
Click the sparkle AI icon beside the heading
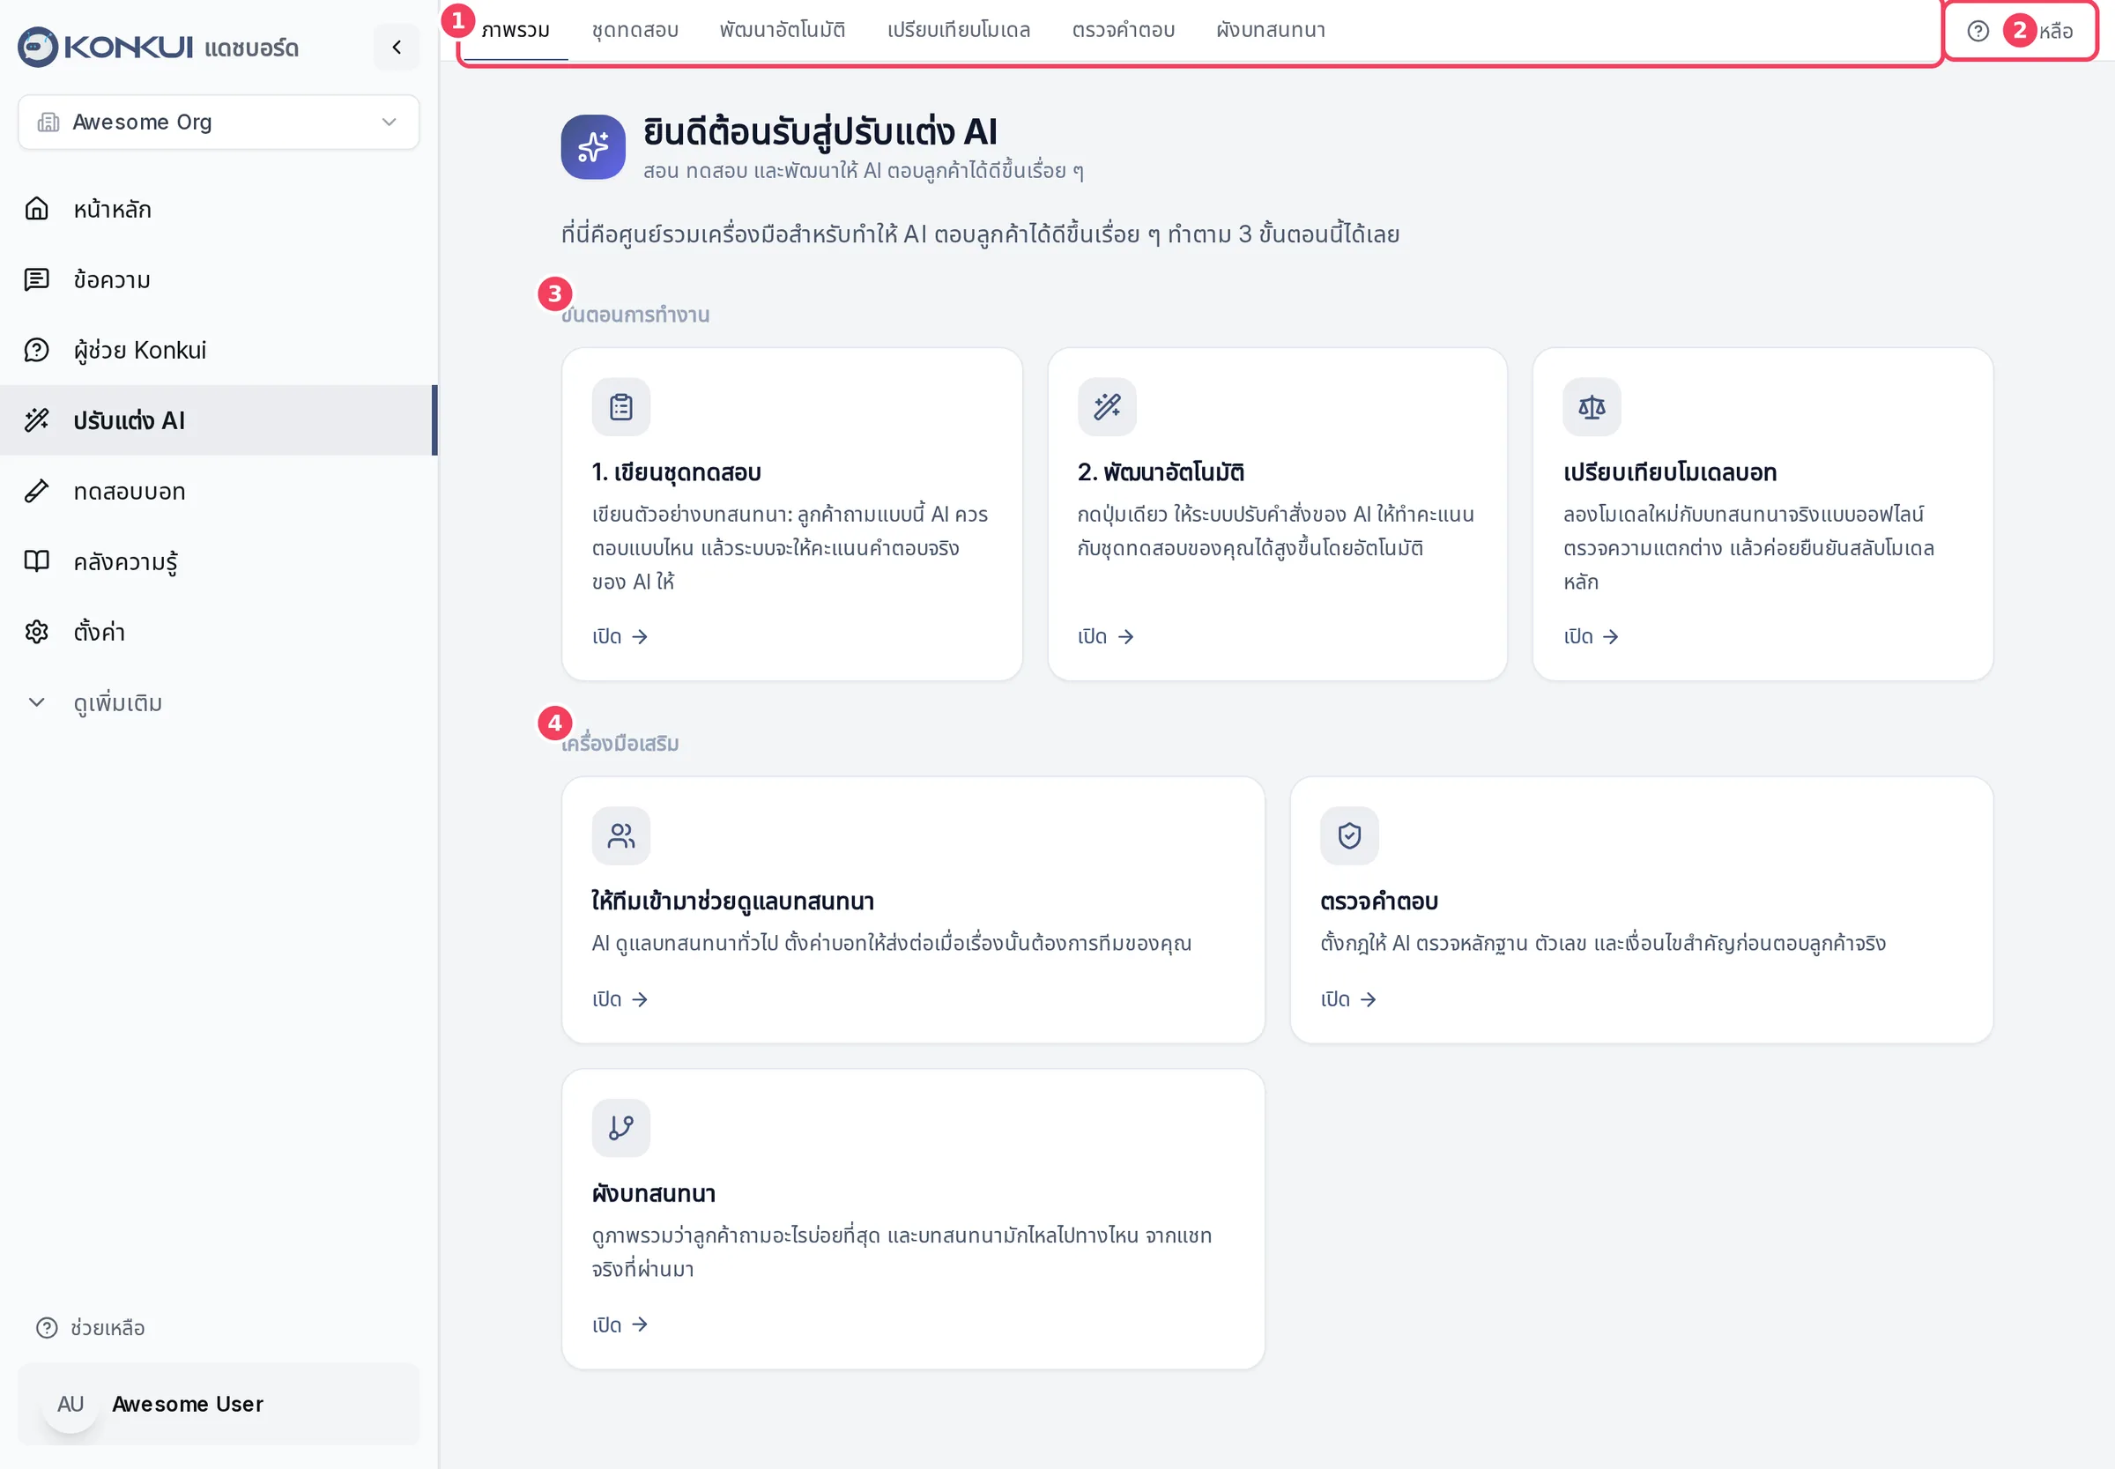point(594,147)
